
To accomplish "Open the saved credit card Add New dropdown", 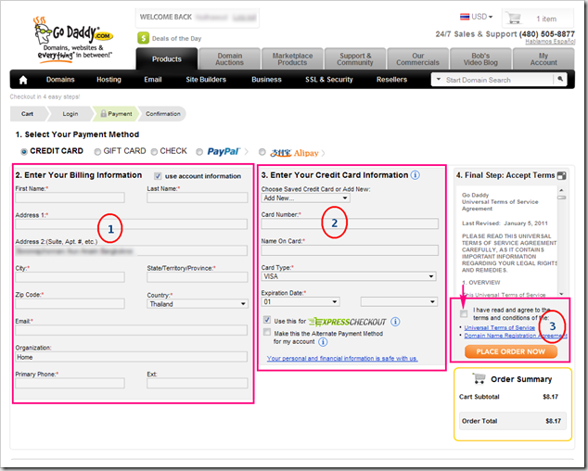I will point(306,198).
